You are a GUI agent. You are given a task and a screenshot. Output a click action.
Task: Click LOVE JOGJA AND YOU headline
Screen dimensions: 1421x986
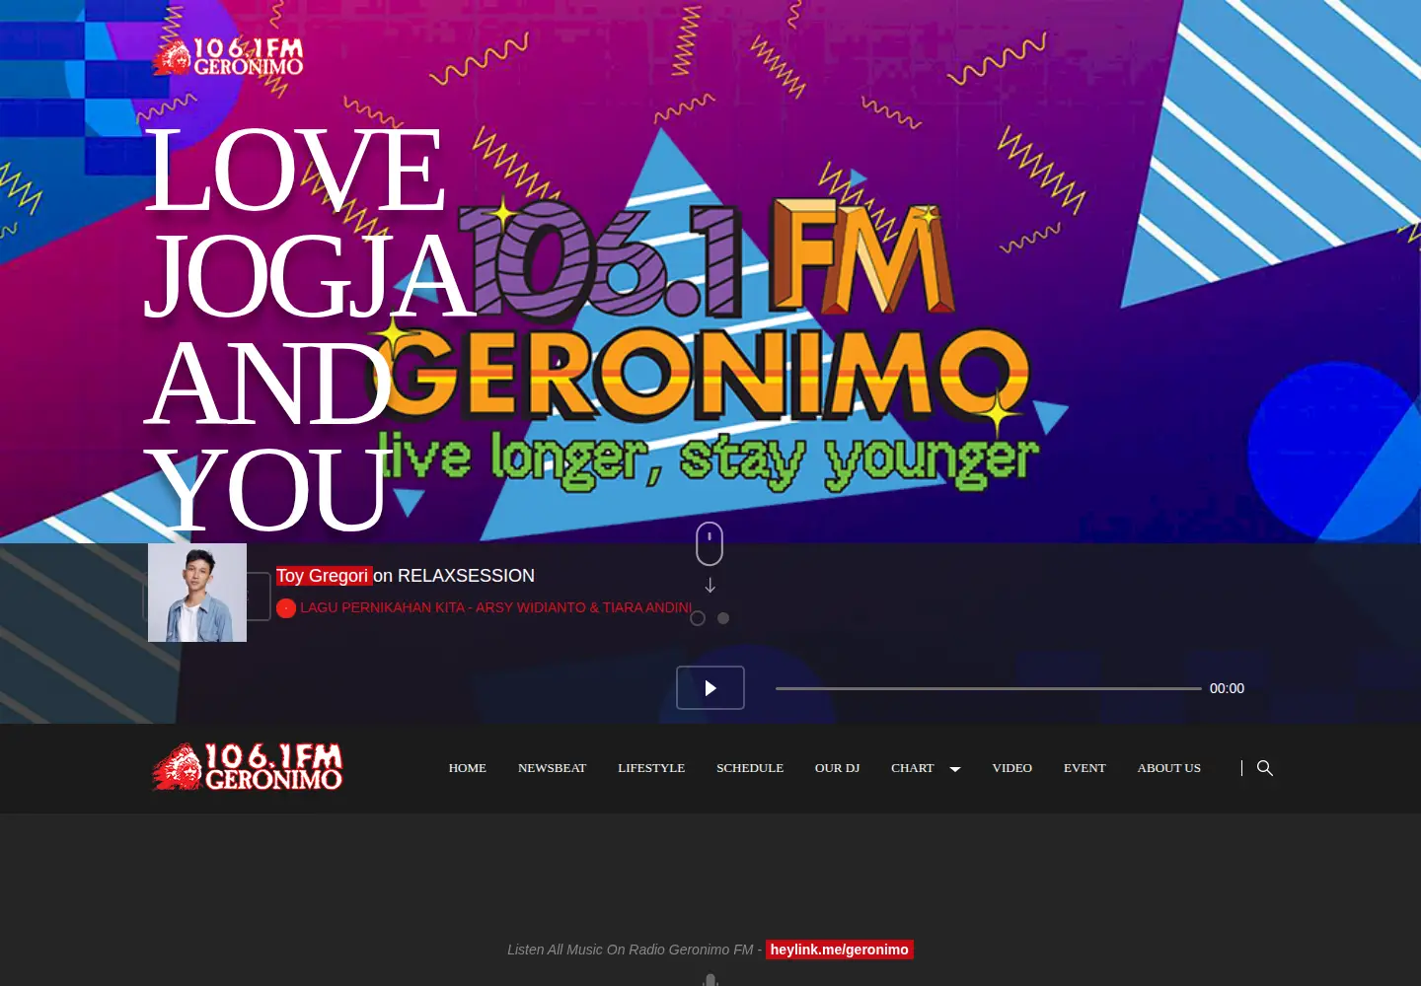(x=311, y=330)
